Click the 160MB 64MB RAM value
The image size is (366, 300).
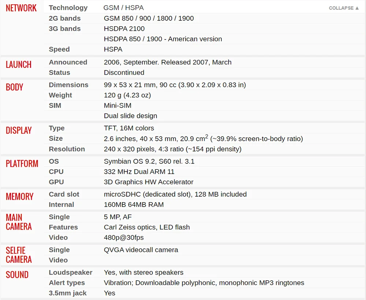tap(134, 205)
